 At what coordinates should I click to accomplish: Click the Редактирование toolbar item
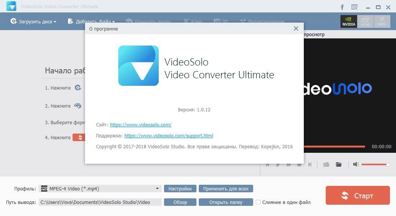click(x=262, y=21)
